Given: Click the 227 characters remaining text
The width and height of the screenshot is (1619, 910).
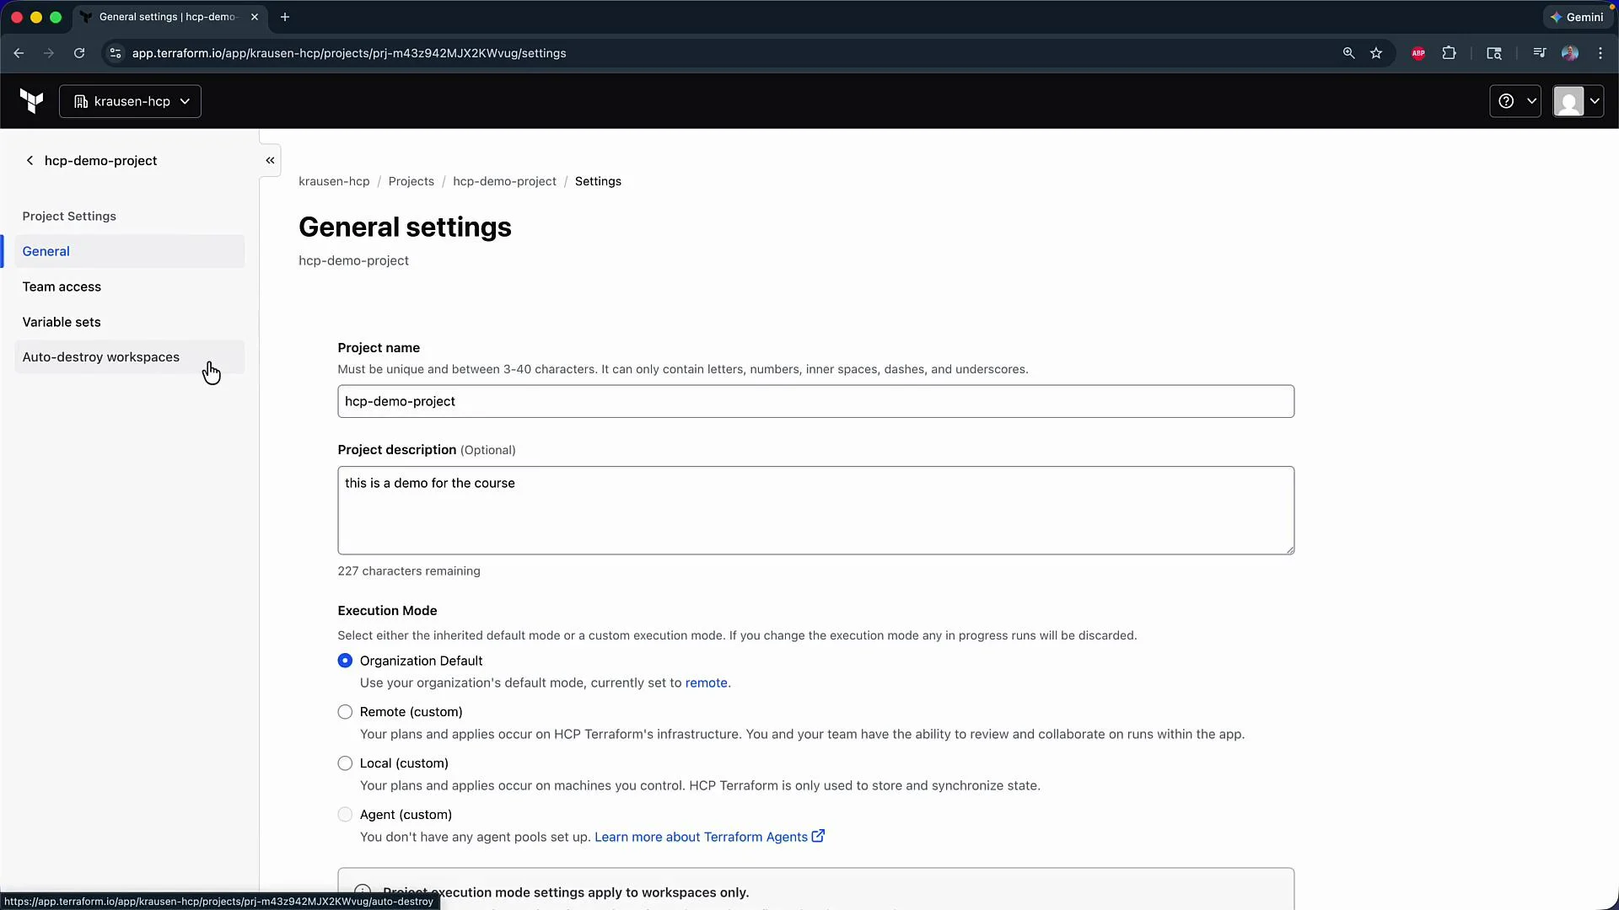Looking at the screenshot, I should coord(409,571).
